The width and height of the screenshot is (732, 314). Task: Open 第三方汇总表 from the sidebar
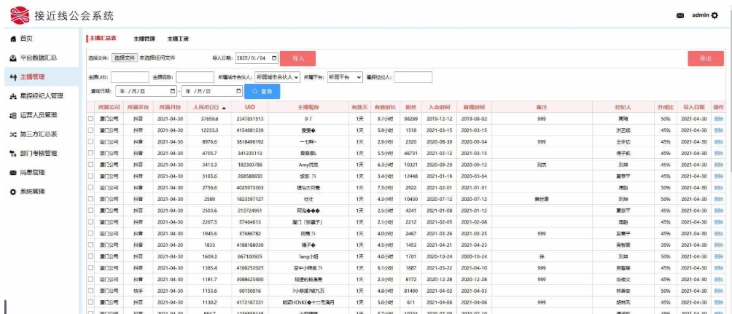(41, 134)
